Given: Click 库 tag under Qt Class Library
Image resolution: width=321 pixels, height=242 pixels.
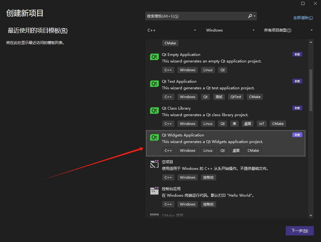Looking at the screenshot, I should (x=234, y=124).
